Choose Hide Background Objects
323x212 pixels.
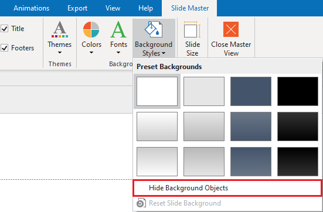point(227,188)
